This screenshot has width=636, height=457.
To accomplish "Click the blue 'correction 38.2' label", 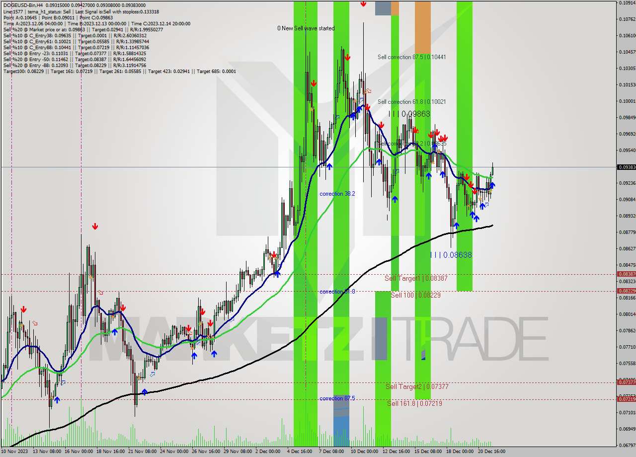I will click(x=337, y=194).
